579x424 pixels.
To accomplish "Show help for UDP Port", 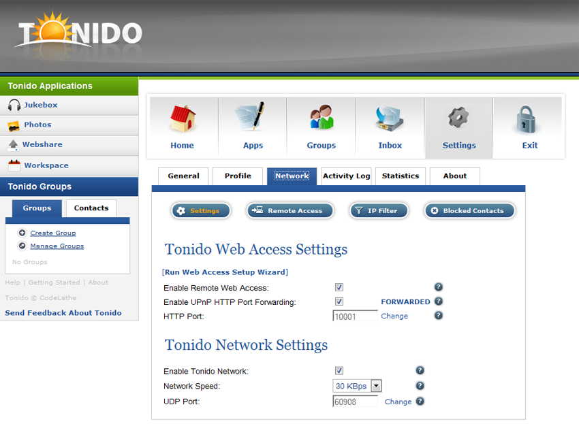I will point(420,401).
